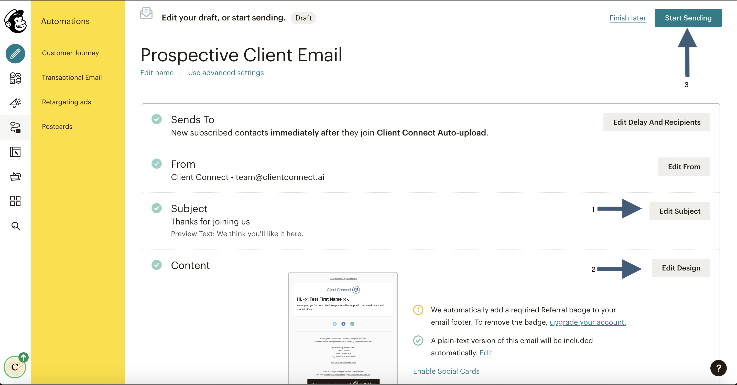Click Enable Social Cards link
The height and width of the screenshot is (385, 737).
tap(446, 371)
